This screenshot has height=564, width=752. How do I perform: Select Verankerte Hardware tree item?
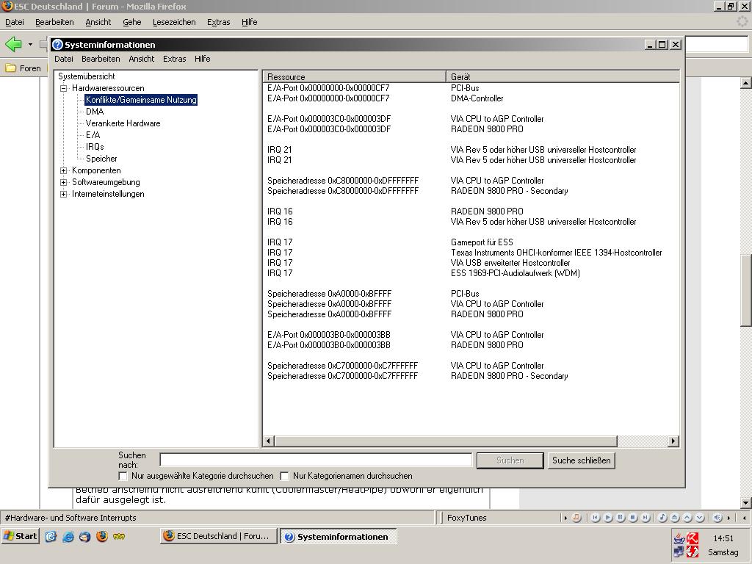[123, 123]
